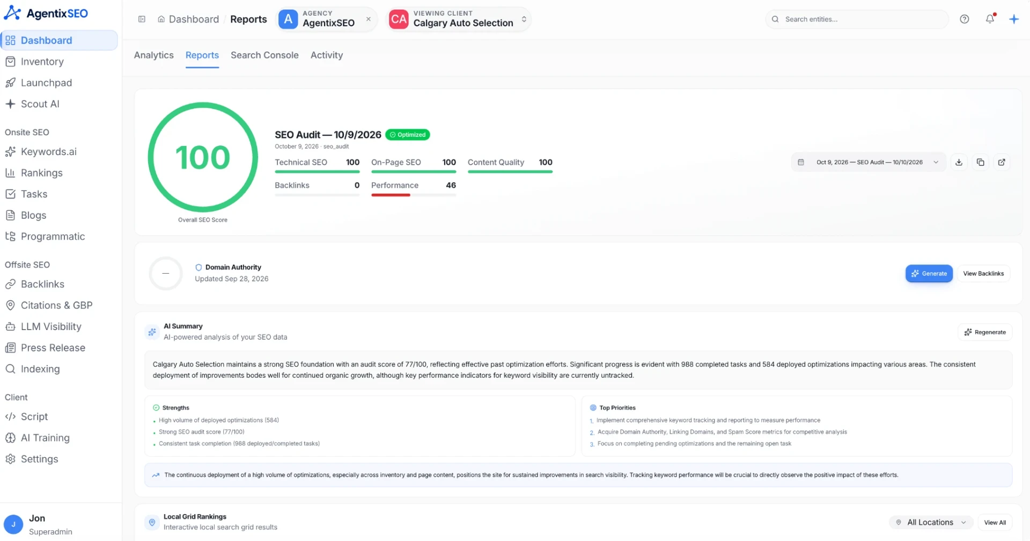The width and height of the screenshot is (1030, 541).
Task: Remove the AgentixSEO agency chip
Action: [x=369, y=19]
